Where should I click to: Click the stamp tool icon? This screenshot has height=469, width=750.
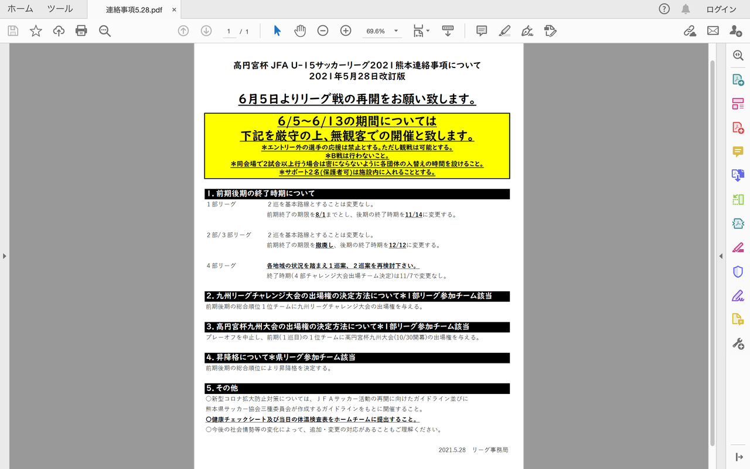click(550, 31)
